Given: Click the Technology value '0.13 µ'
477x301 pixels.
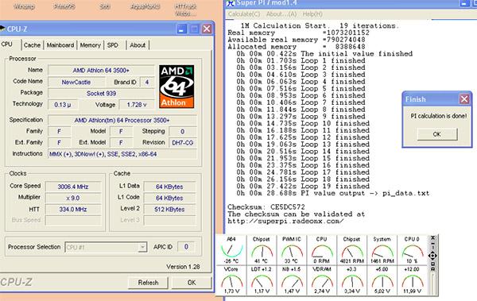Looking at the screenshot, I should 63,105.
